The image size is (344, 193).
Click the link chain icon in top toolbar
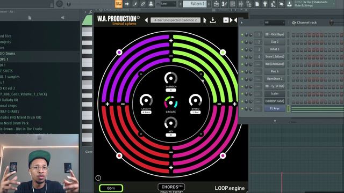pyautogui.click(x=143, y=4)
